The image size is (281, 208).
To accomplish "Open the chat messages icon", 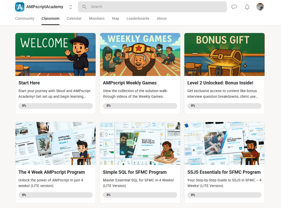I will coord(234,7).
